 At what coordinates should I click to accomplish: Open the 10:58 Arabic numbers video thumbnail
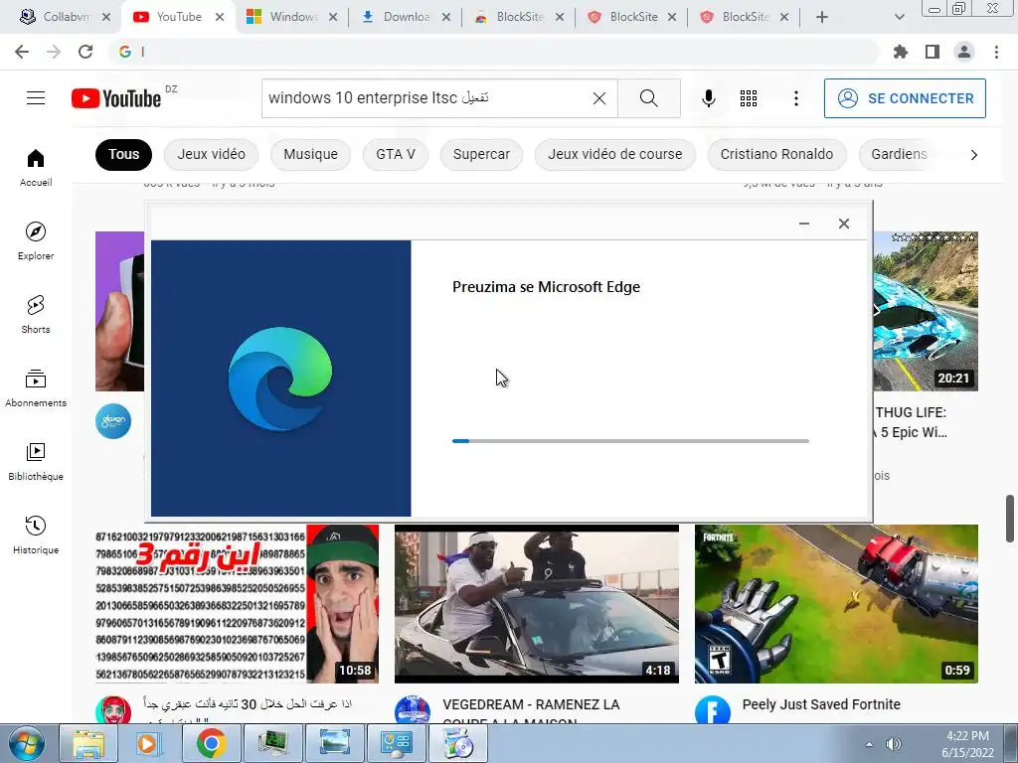[x=237, y=603]
